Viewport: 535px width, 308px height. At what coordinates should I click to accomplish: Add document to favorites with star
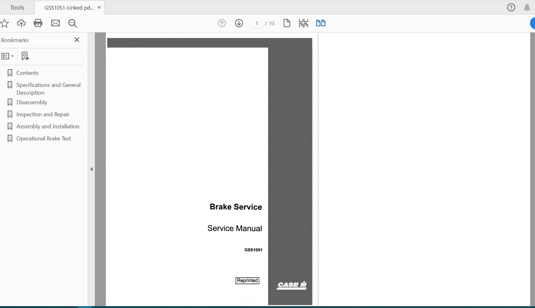point(5,23)
